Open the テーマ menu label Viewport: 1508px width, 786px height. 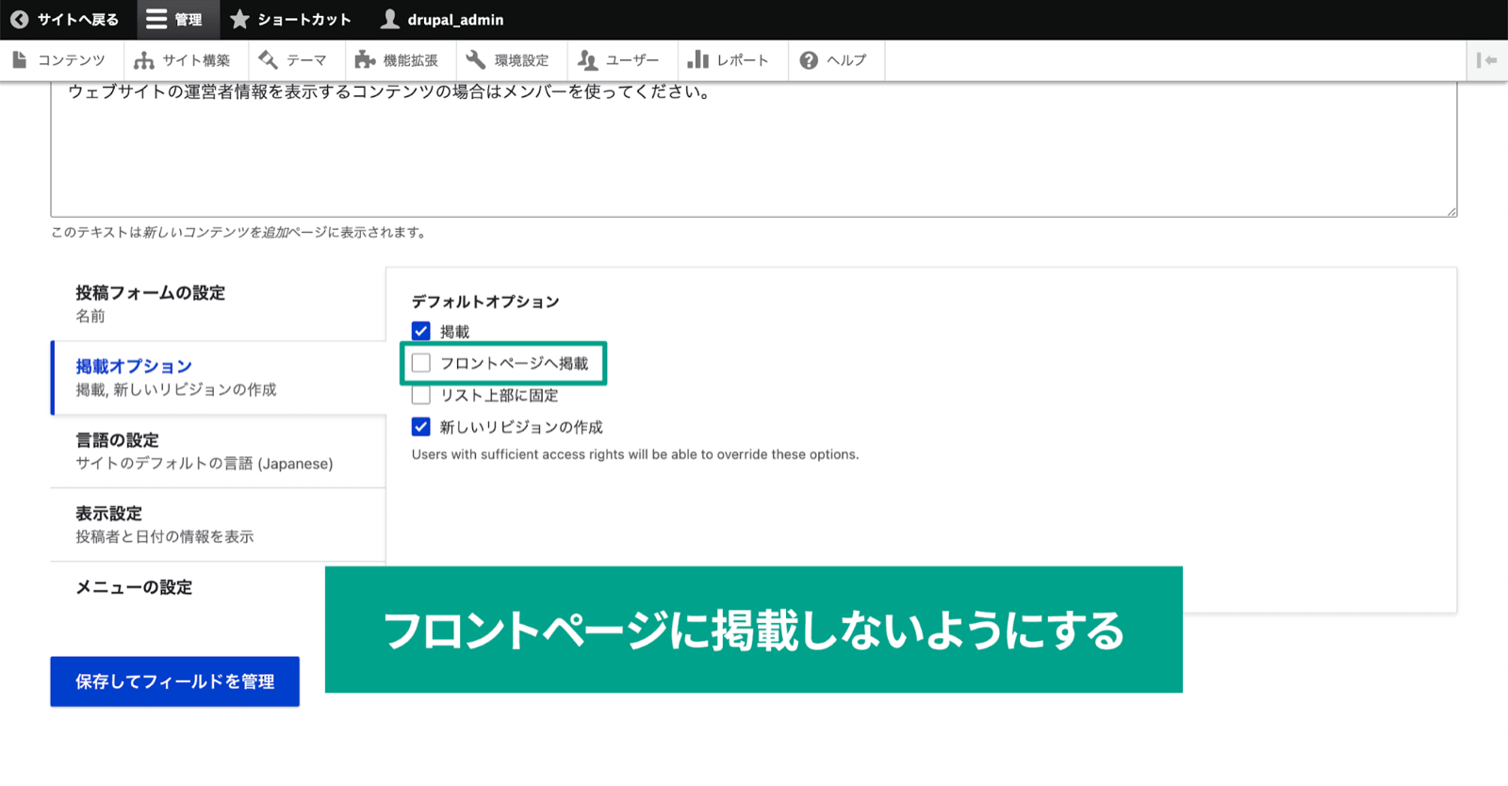(x=306, y=60)
